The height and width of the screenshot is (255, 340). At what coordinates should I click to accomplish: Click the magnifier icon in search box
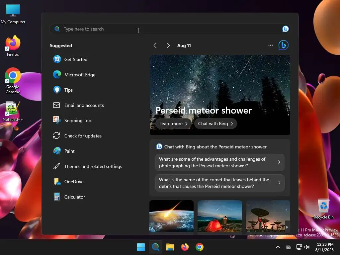[x=57, y=29]
